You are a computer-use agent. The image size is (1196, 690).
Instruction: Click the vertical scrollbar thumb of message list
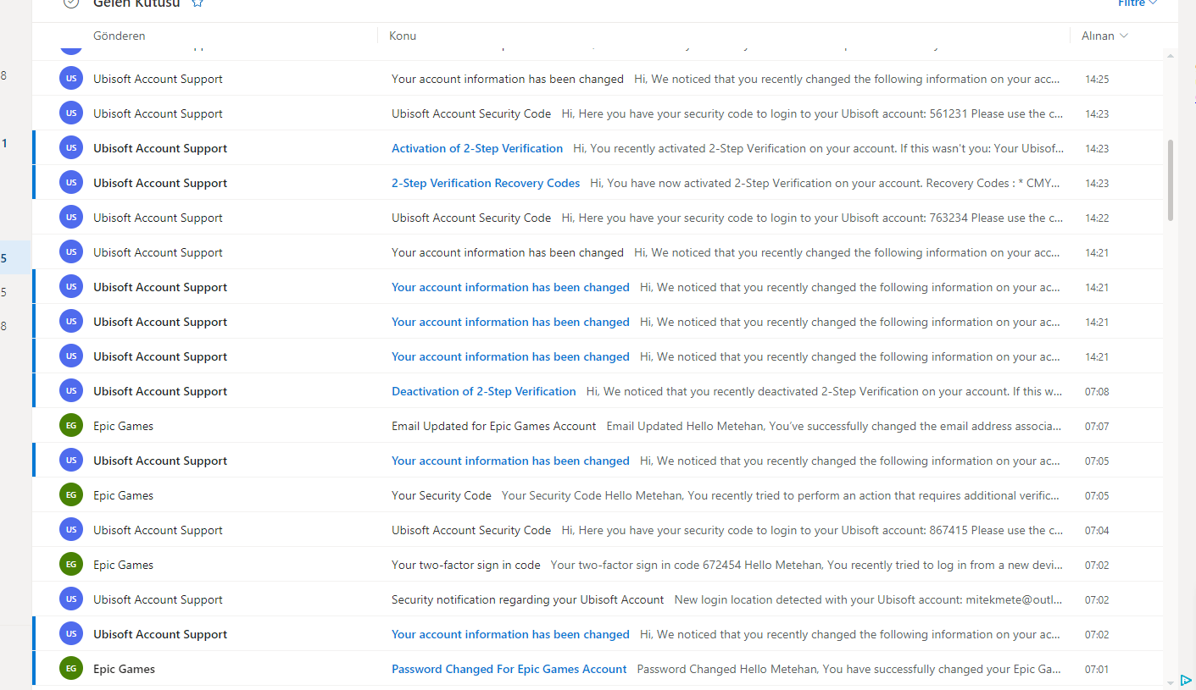[1171, 179]
